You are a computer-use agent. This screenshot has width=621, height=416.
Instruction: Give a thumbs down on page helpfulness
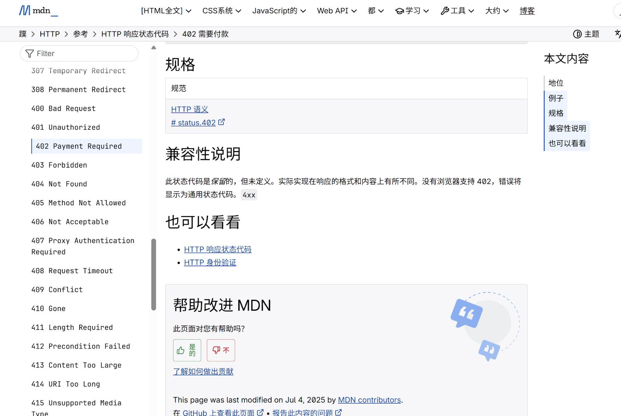tap(220, 350)
